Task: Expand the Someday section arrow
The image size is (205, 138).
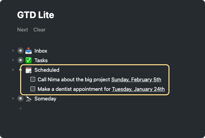Action: pos(13,98)
